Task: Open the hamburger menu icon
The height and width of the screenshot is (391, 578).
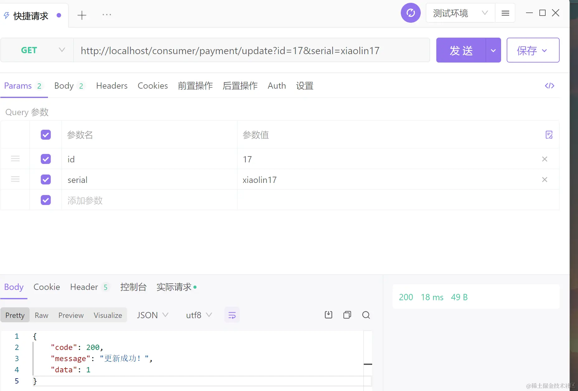Action: tap(505, 13)
